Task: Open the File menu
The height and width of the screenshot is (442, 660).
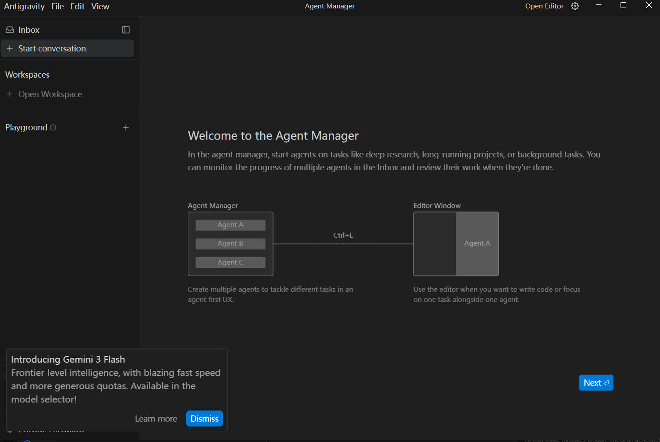Action: pyautogui.click(x=57, y=6)
